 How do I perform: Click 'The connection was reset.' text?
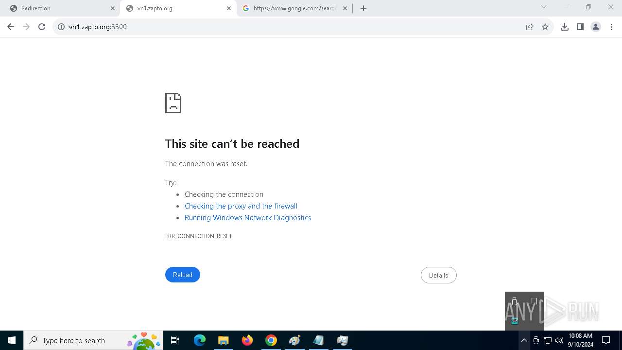[x=206, y=164]
